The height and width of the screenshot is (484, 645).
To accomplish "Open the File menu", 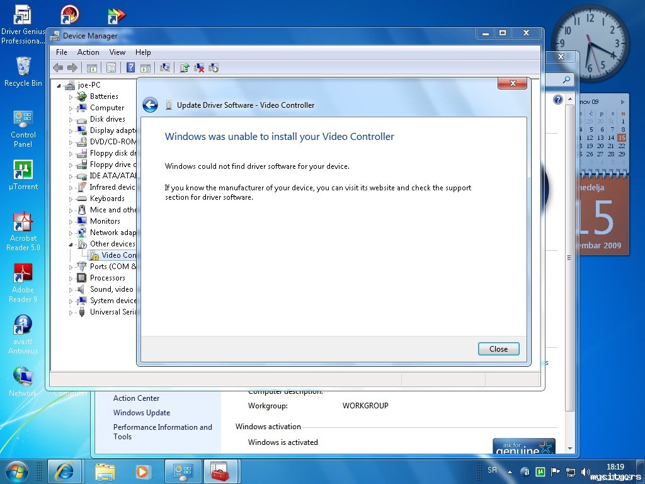I will [x=61, y=52].
